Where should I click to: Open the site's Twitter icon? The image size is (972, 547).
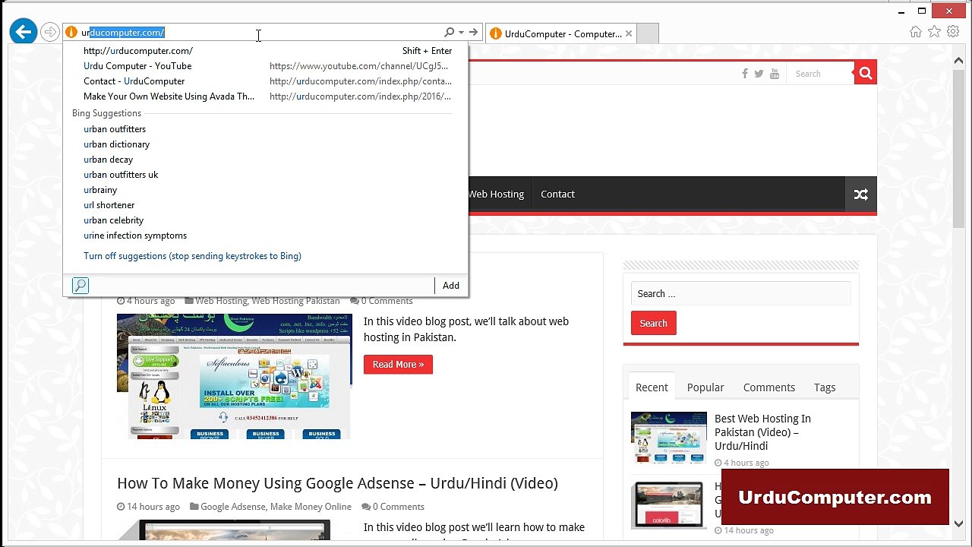coord(759,74)
